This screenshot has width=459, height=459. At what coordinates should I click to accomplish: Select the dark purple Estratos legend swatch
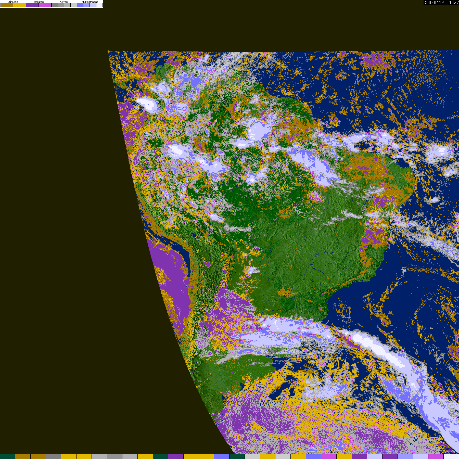[x=32, y=5]
